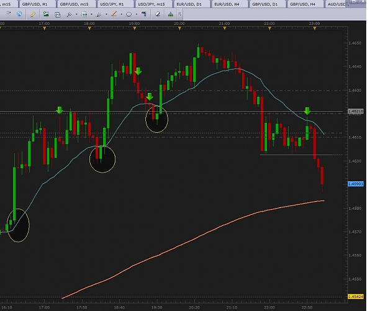Image resolution: width=388 pixels, height=311 pixels.
Task: Click the save chart as picture icon
Action: coord(46,14)
